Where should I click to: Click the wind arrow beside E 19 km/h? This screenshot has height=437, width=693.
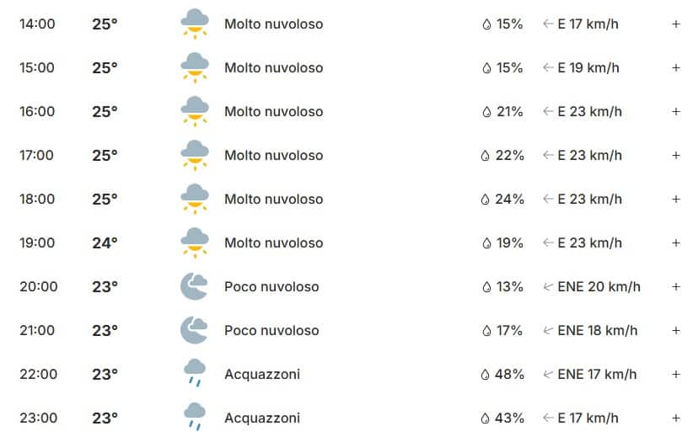click(x=548, y=68)
